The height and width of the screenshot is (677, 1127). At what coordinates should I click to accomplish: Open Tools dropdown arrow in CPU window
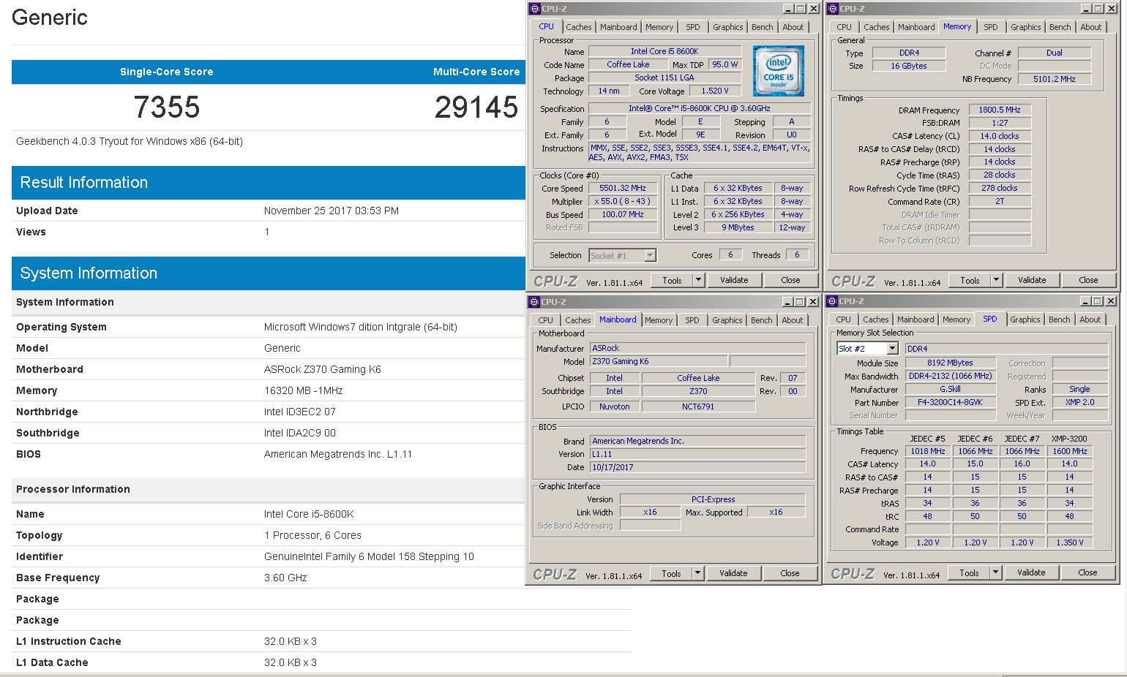click(698, 280)
